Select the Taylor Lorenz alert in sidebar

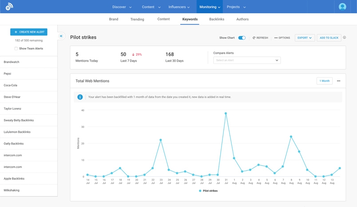(12, 108)
